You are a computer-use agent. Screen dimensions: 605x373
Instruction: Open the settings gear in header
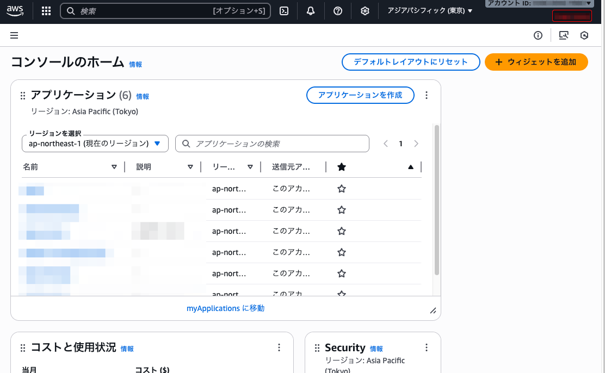pyautogui.click(x=365, y=11)
